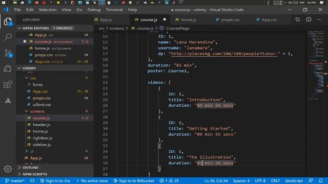Open the Explorer view in activity bar
This screenshot has width=328, height=184.
[8, 21]
